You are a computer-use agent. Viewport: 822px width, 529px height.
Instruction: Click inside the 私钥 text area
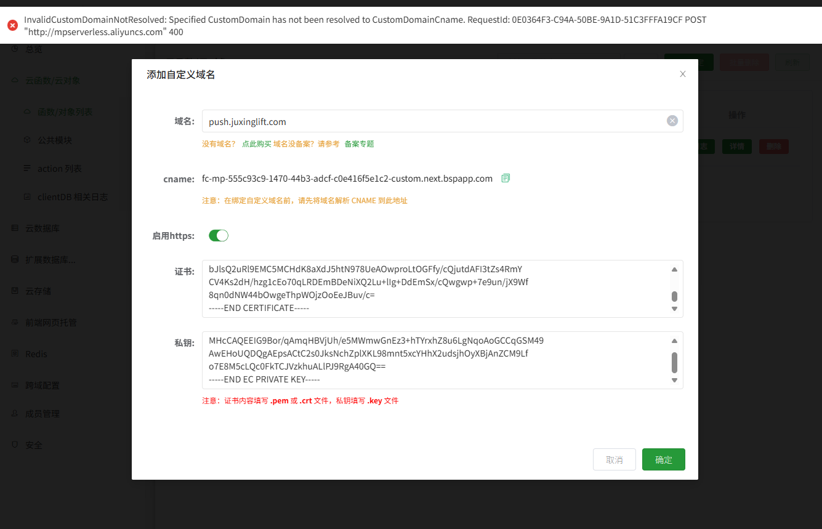[x=442, y=360]
